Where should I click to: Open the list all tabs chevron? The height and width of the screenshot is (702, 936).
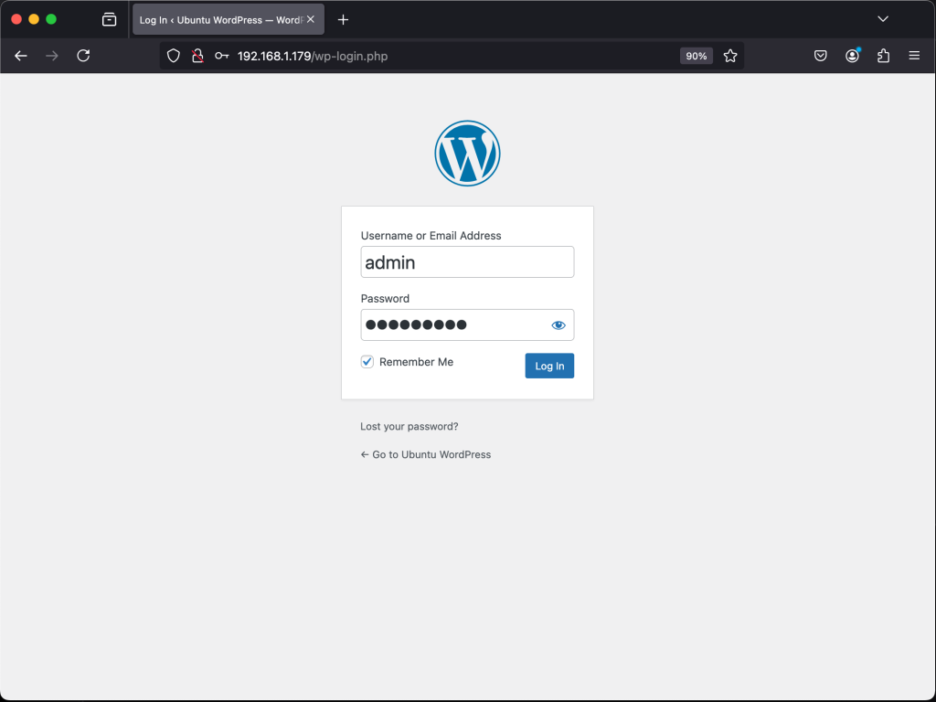point(882,18)
